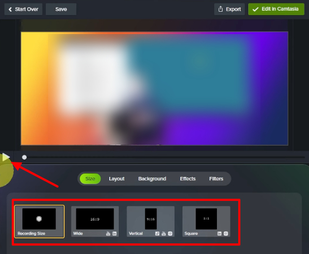Play the recording preview
Screen dimensions: 309x254
6,157
